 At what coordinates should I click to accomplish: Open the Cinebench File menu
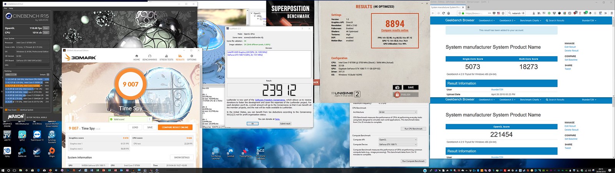(6, 8)
